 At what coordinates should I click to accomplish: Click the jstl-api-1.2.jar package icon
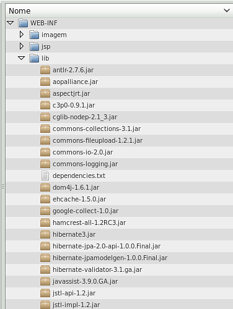coord(45,293)
